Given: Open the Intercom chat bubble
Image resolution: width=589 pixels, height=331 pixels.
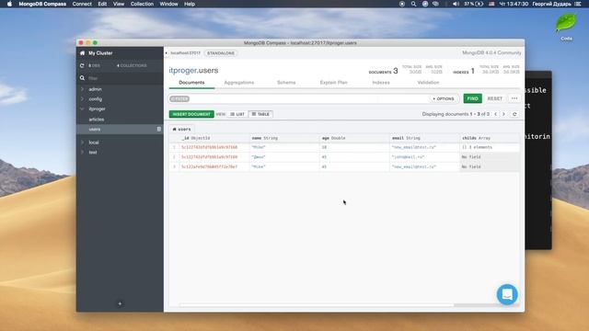Looking at the screenshot, I should click(x=507, y=294).
